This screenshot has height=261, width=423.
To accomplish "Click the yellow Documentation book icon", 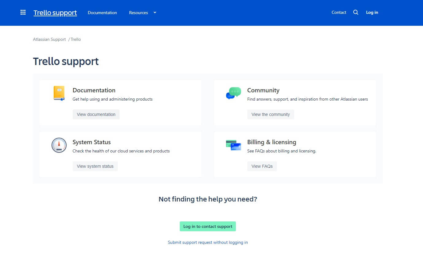I will 59,93.
